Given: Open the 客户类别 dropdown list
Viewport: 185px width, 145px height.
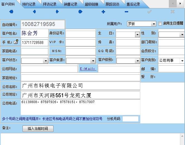Looking at the screenshot, I should coord(182,61).
